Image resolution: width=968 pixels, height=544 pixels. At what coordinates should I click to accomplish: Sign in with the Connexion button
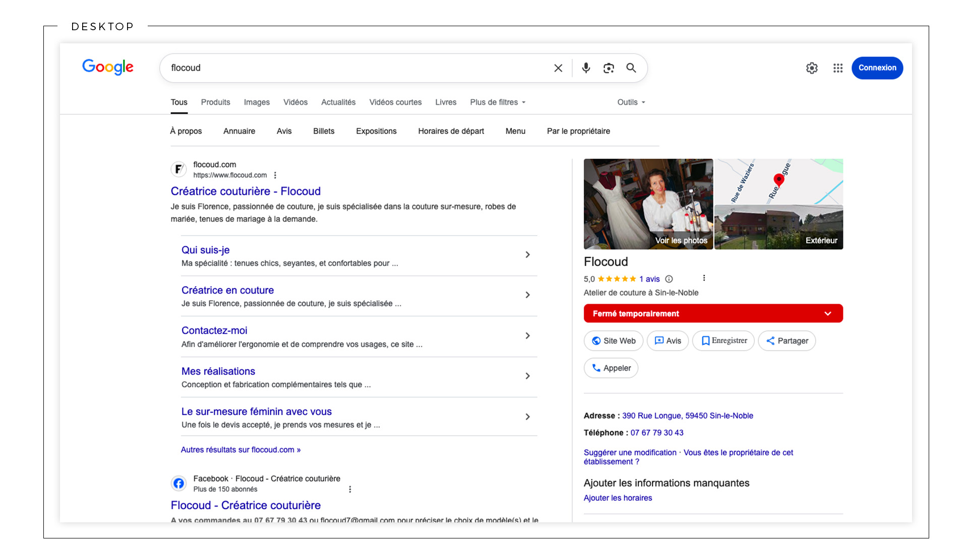877,68
